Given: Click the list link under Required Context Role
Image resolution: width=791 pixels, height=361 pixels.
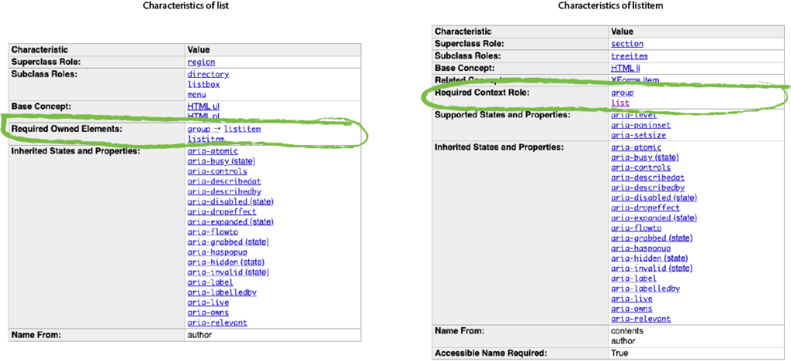Looking at the screenshot, I should coord(620,103).
